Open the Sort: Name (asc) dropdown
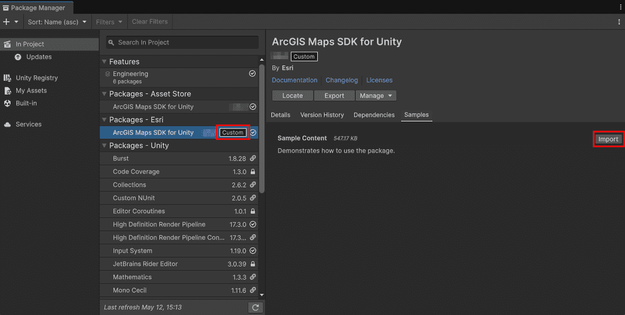The image size is (625, 315). click(57, 22)
